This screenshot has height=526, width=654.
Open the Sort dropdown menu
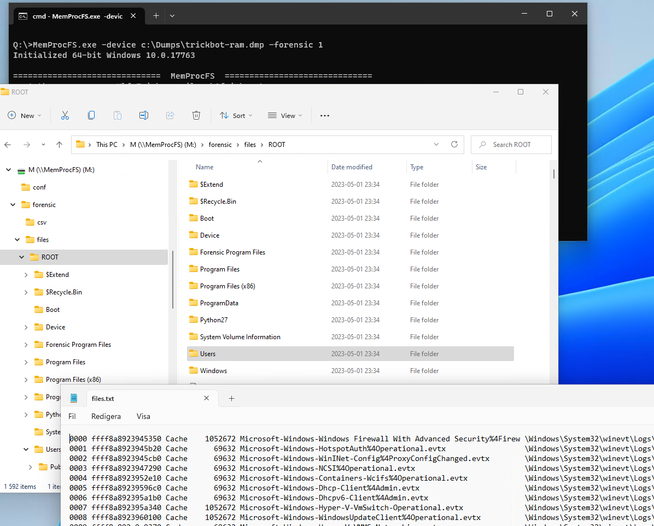236,115
